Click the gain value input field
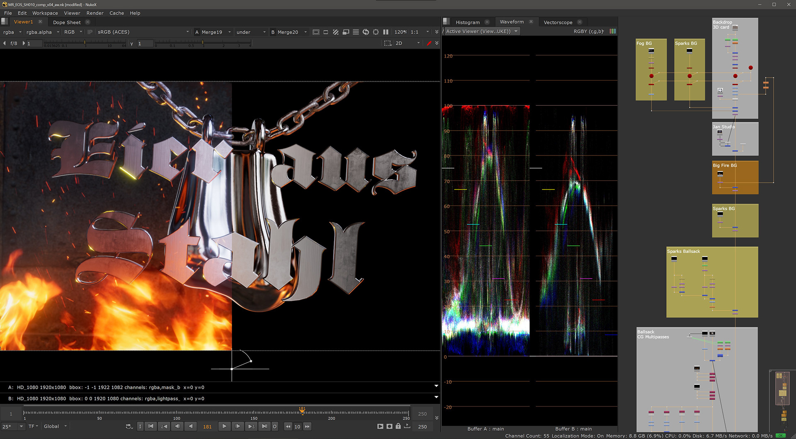The width and height of the screenshot is (796, 439). pos(34,44)
